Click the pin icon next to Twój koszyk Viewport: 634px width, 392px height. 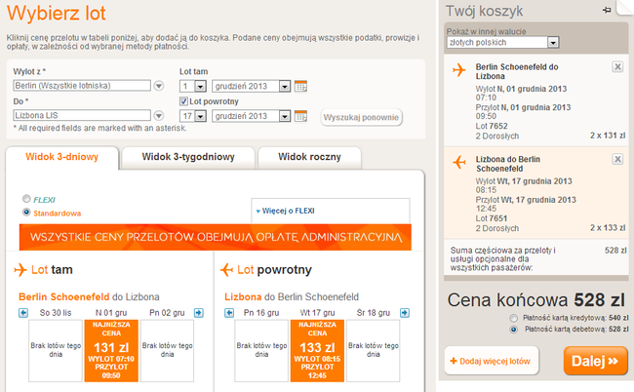[x=607, y=10]
